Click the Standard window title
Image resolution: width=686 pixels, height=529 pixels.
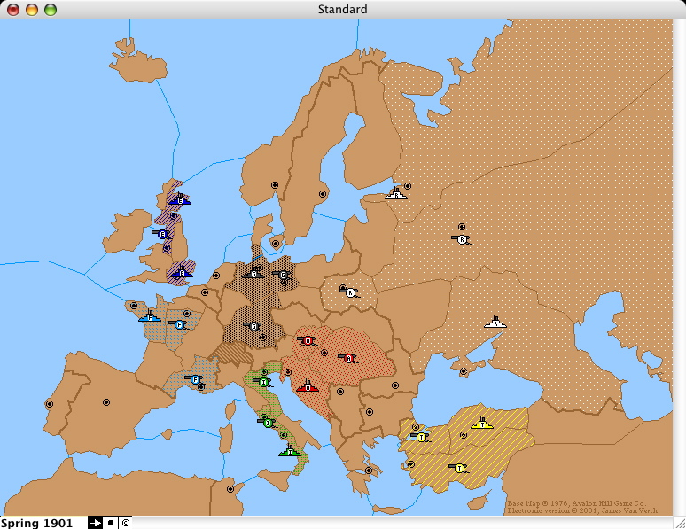[343, 9]
